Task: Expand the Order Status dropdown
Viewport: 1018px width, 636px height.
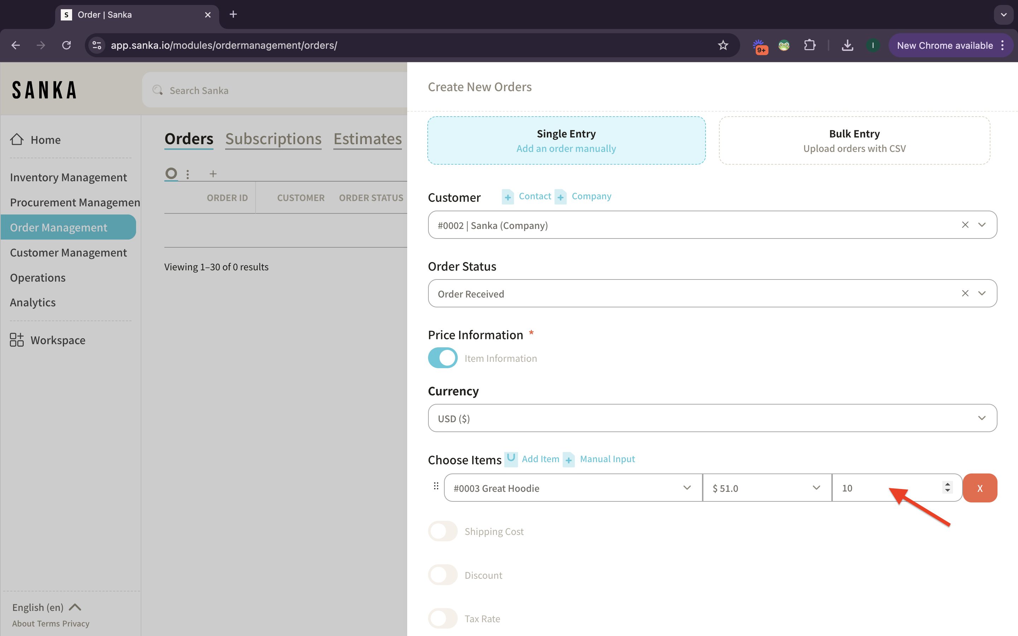Action: pos(981,294)
